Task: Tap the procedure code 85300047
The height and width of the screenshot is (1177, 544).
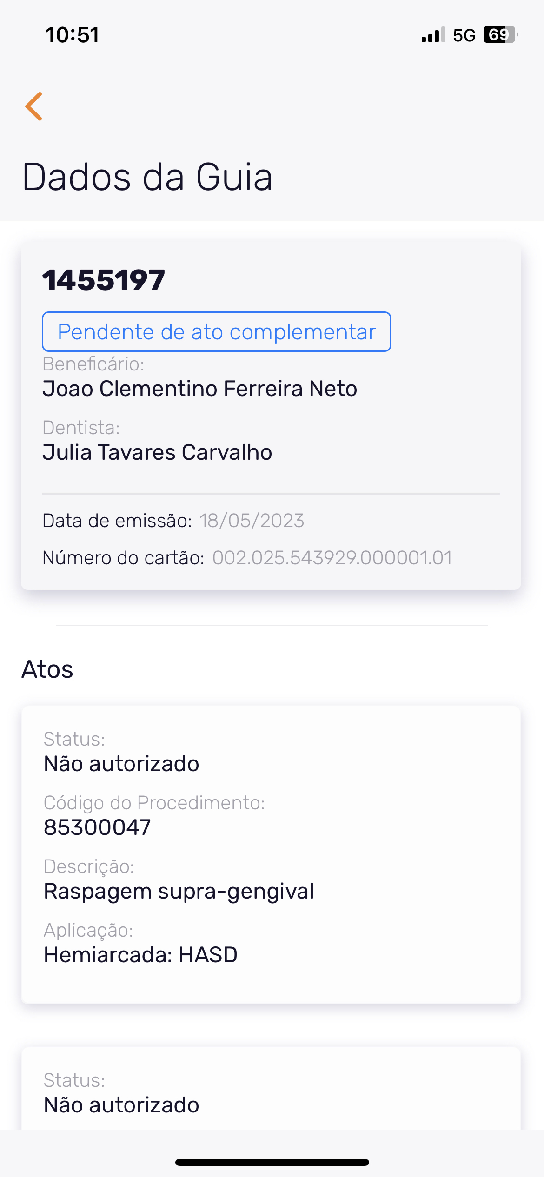Action: click(x=97, y=827)
